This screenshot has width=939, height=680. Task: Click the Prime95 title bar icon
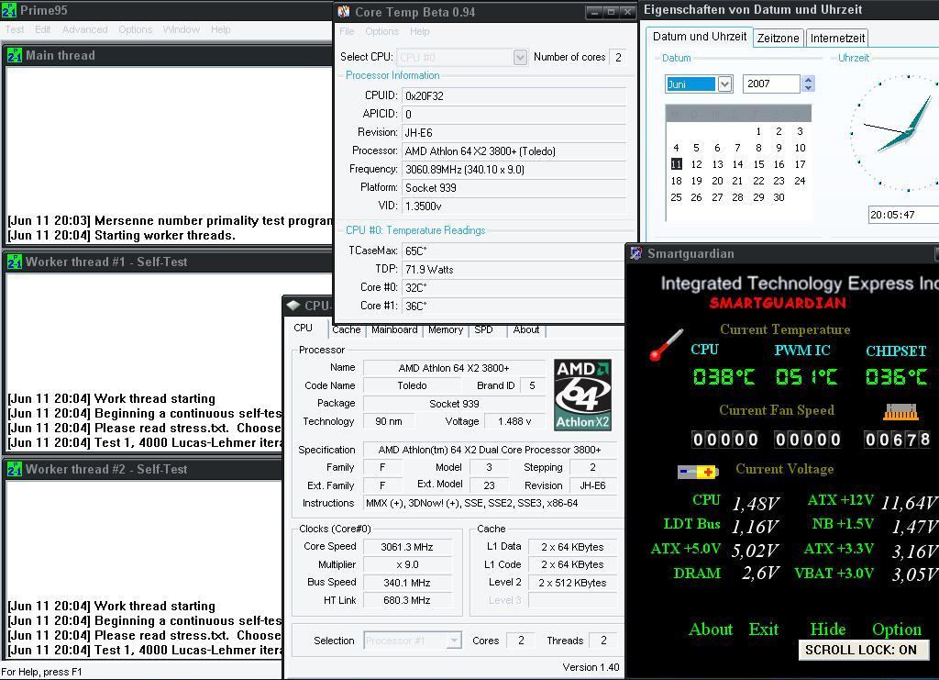[8, 10]
